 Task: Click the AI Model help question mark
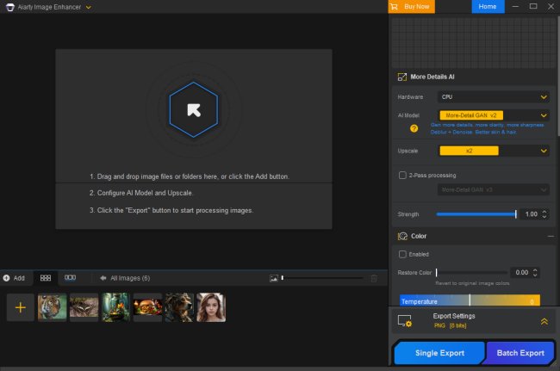pos(414,128)
